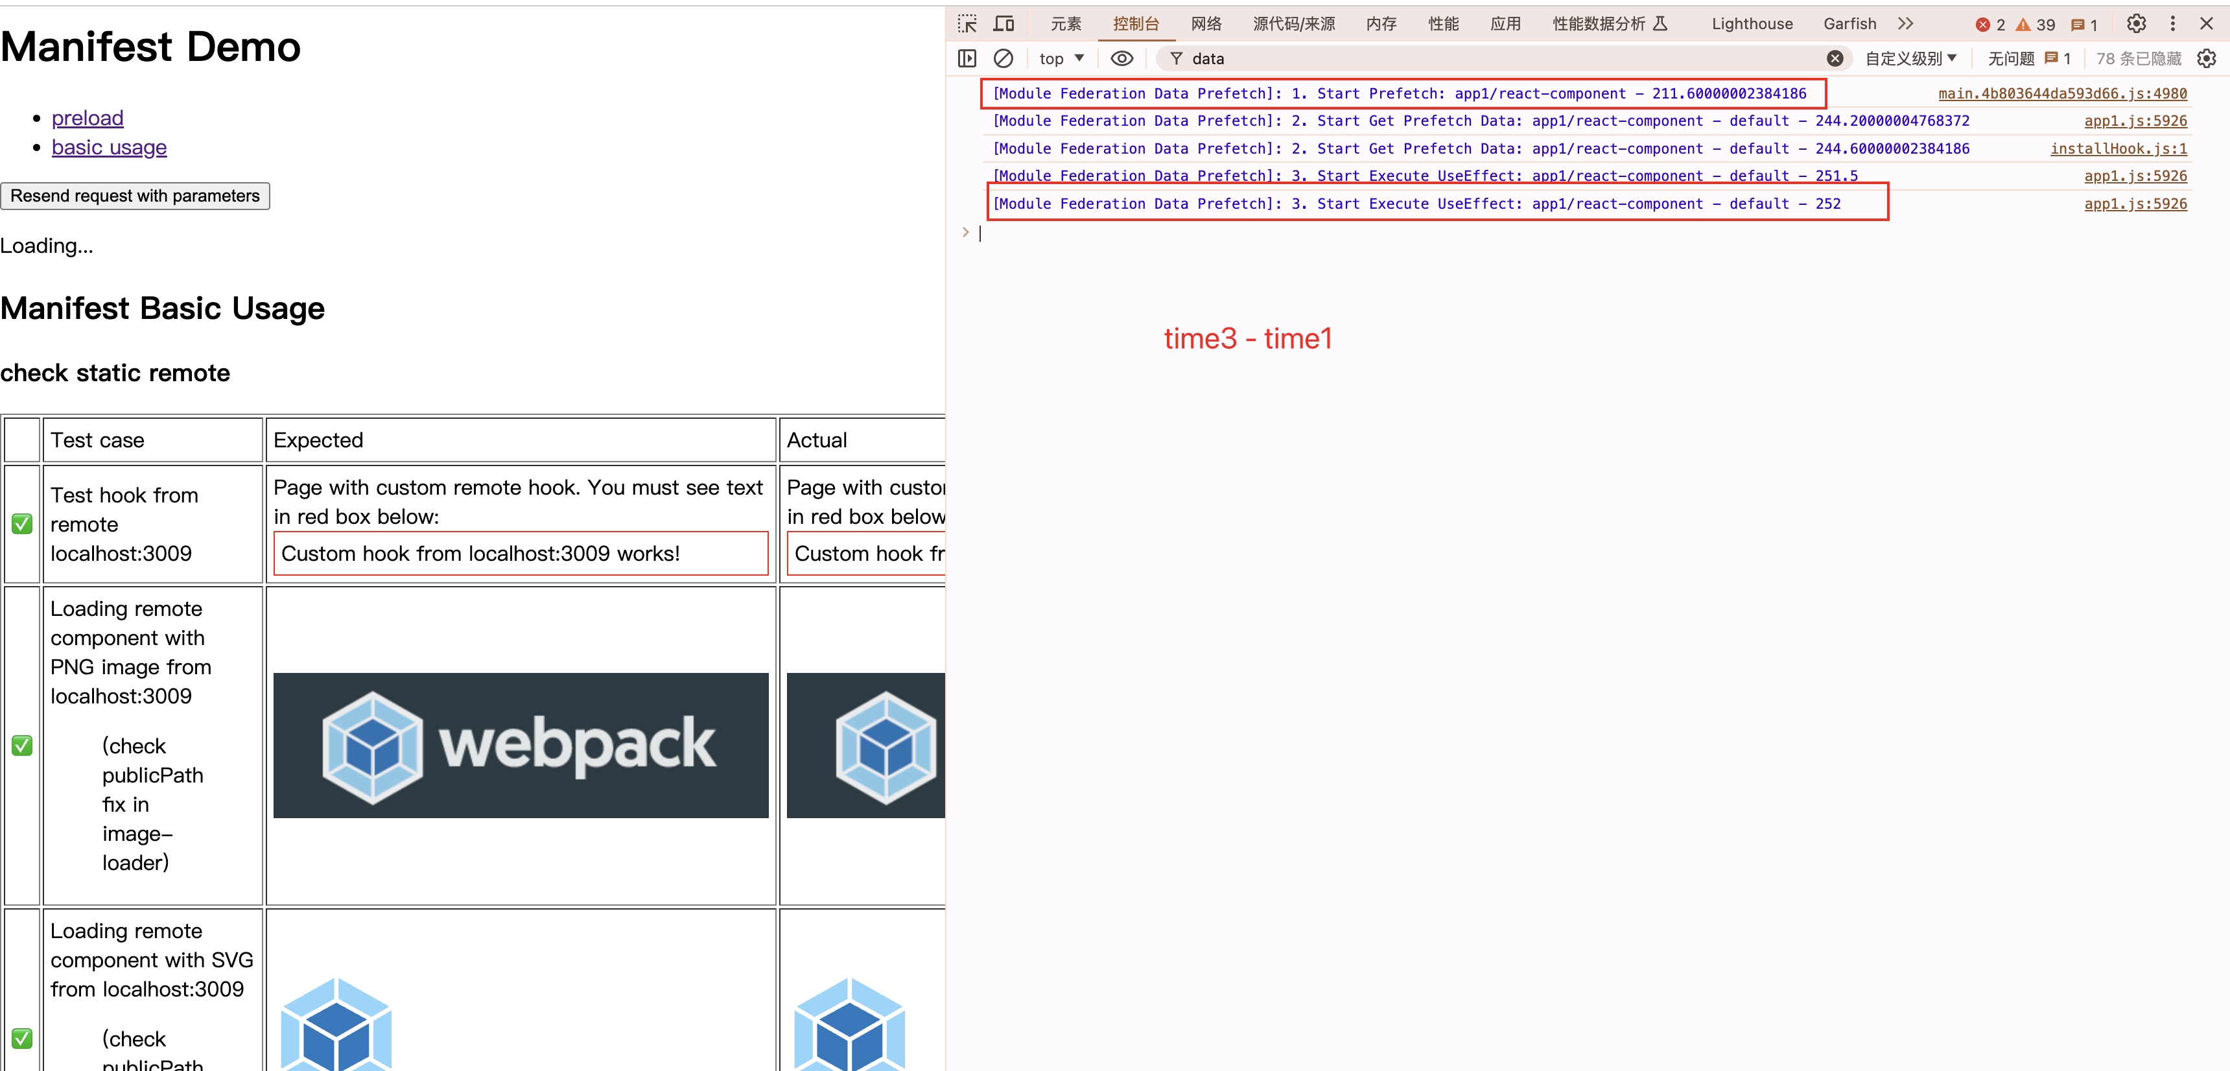Expand the 自定义级别 log level dropdown

[x=1910, y=58]
